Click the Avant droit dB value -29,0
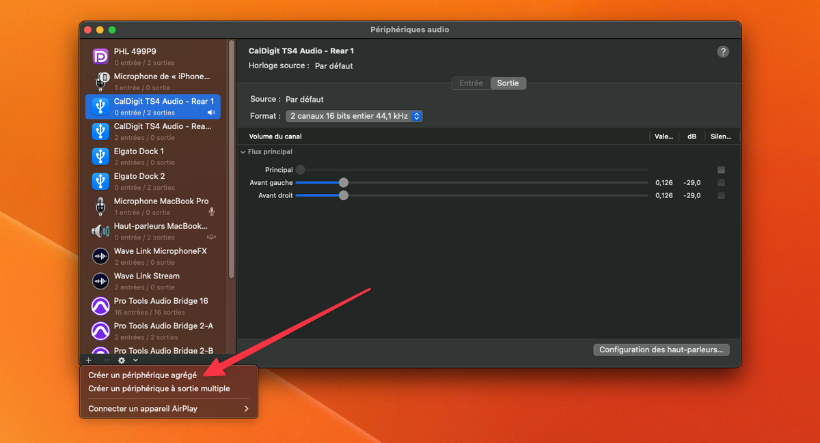 (x=692, y=196)
